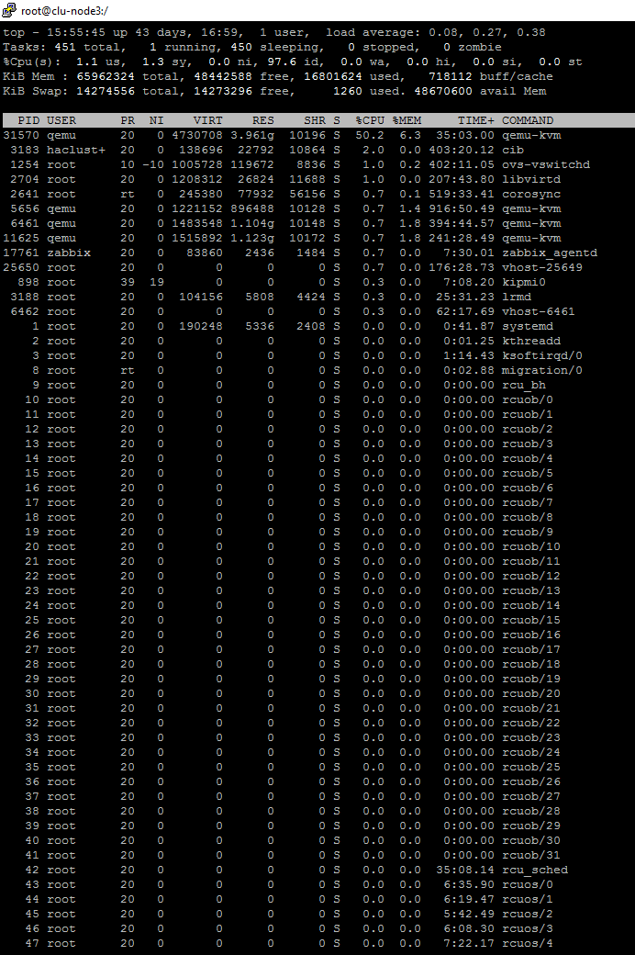This screenshot has width=635, height=955.
Task: Click the rcuob/15 command name
Action: 531,620
